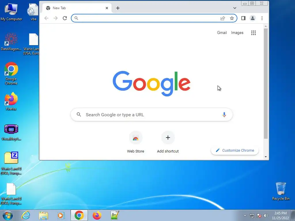Close the New Tab tab

click(x=107, y=8)
